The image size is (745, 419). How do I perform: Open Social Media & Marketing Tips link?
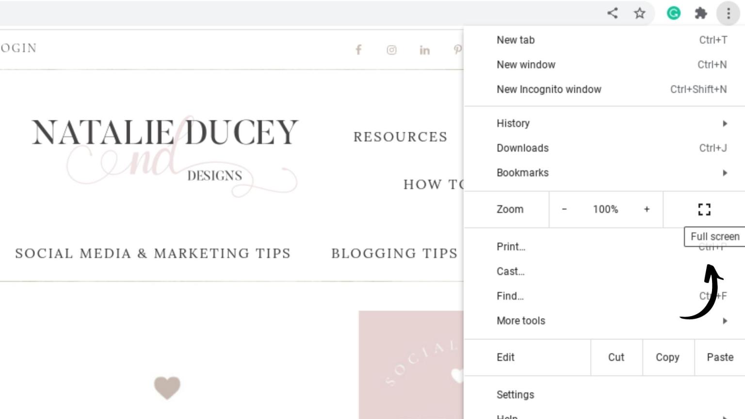coord(153,254)
